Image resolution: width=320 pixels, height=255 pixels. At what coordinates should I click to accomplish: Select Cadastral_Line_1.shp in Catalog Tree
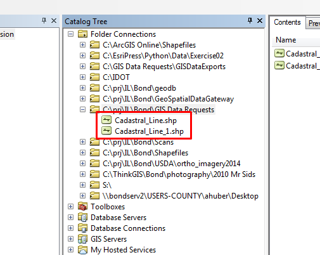coord(149,131)
